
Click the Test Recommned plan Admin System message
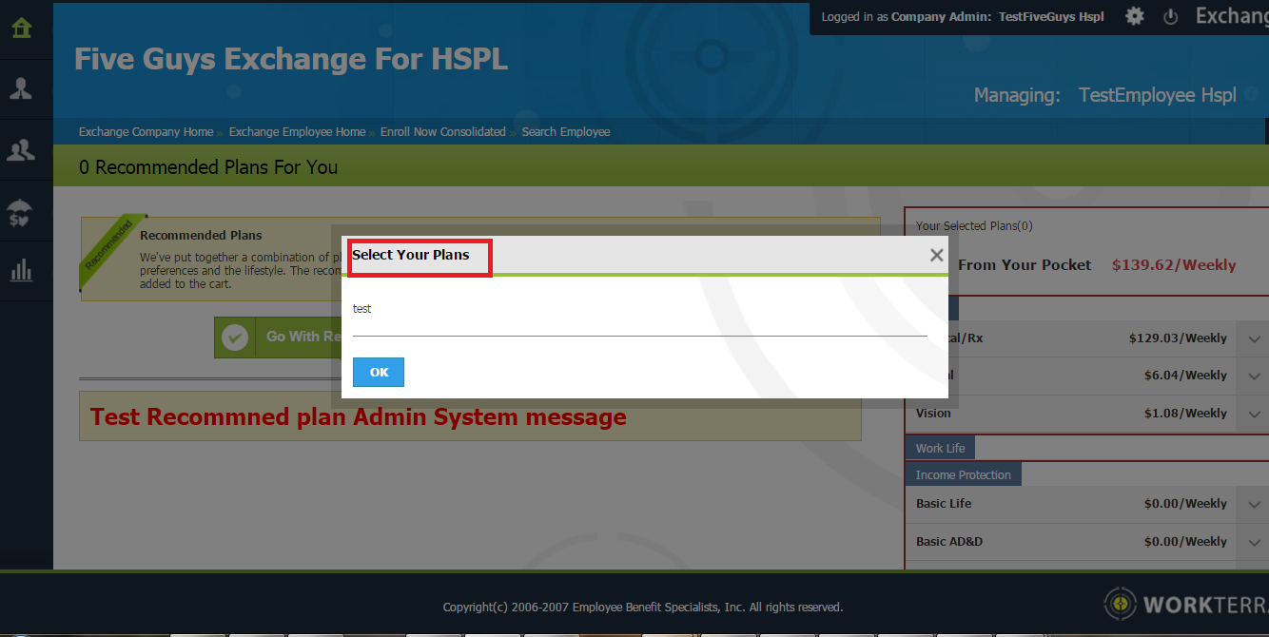click(359, 417)
